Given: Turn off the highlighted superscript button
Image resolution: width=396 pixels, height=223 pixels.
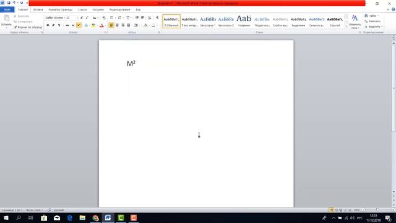Looking at the screenshot, I should 79,25.
